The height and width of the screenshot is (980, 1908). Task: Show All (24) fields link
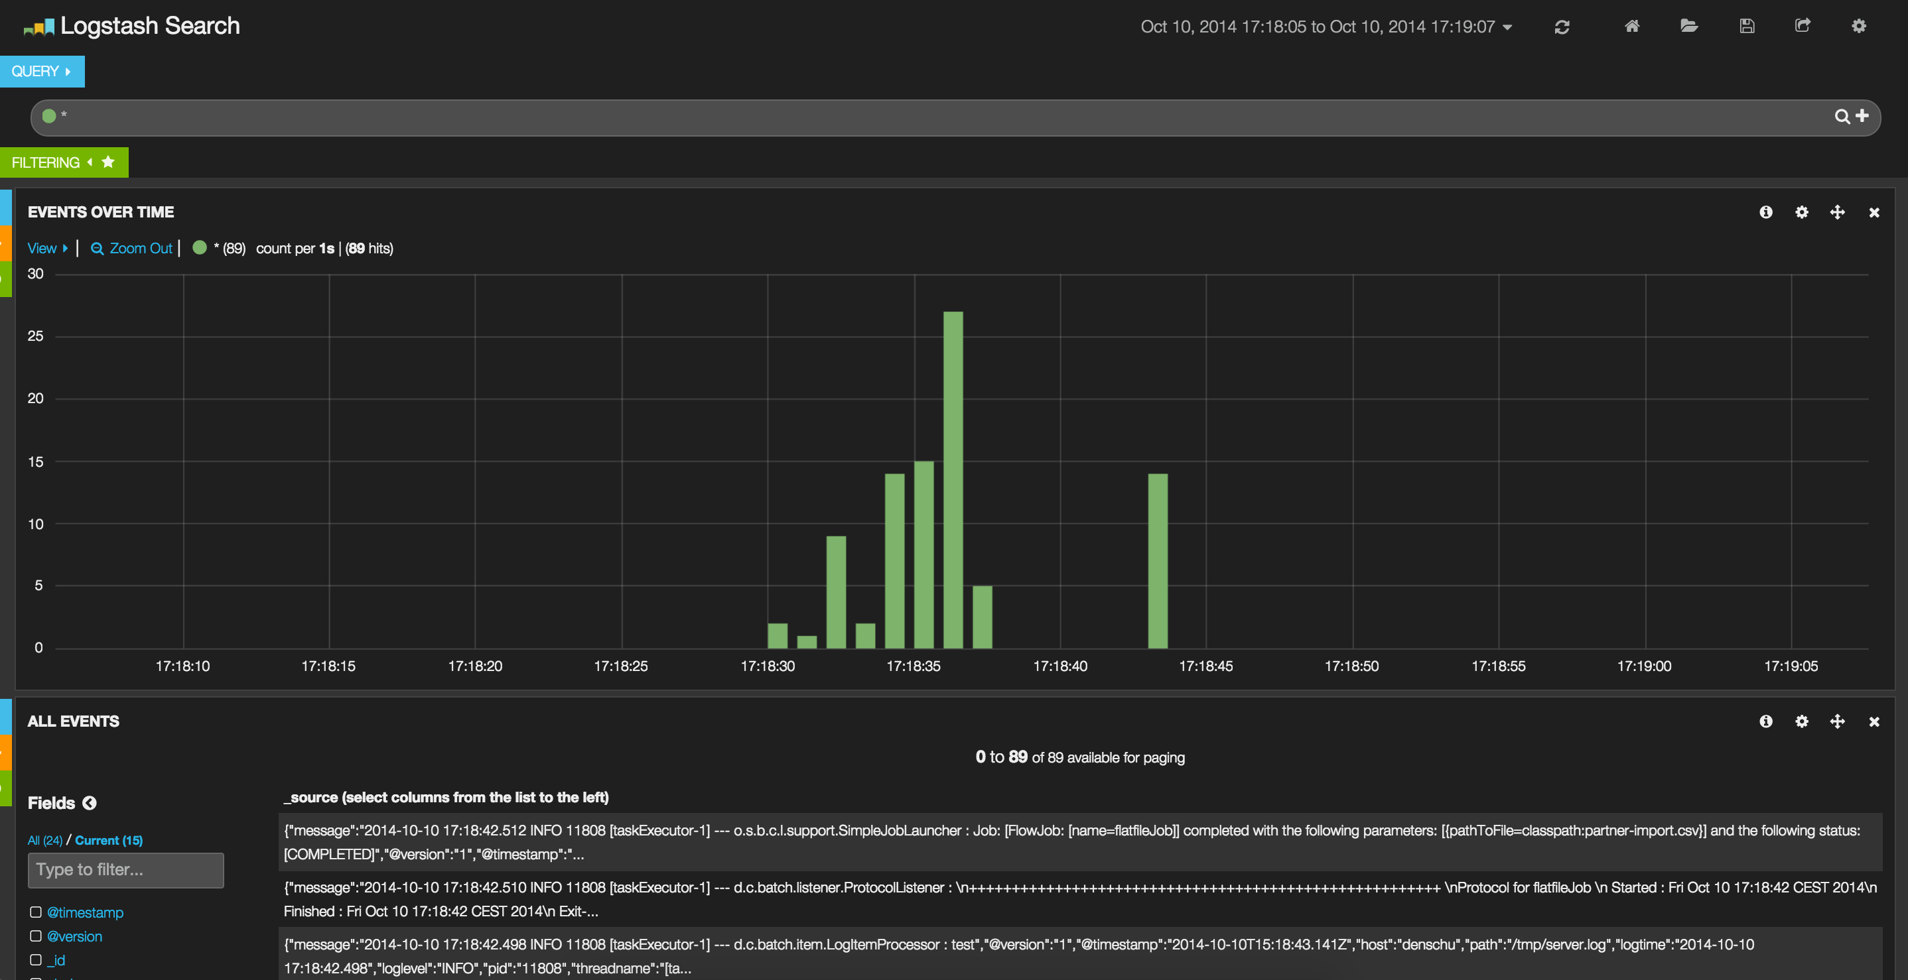coord(44,840)
